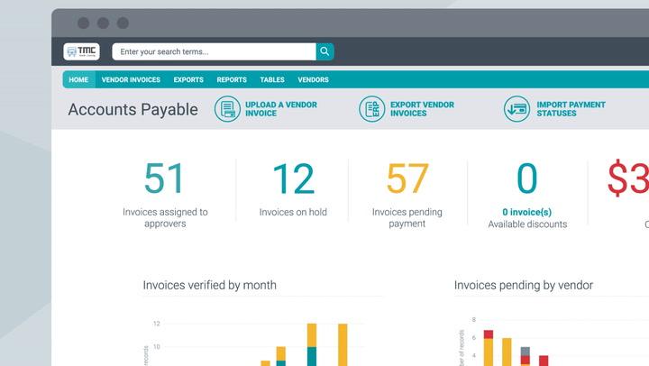Click the Export Vendor Invoices icon
Image resolution: width=649 pixels, height=366 pixels.
coord(371,109)
